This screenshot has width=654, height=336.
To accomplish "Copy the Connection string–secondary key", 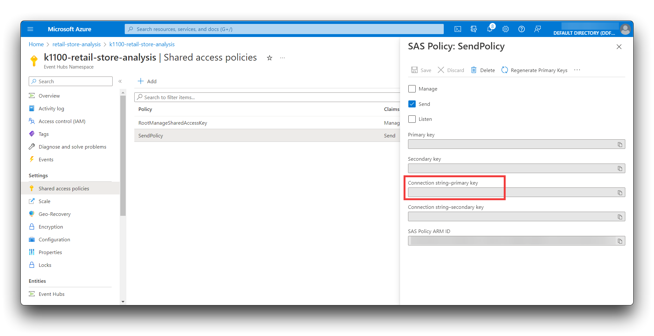I will tap(620, 217).
